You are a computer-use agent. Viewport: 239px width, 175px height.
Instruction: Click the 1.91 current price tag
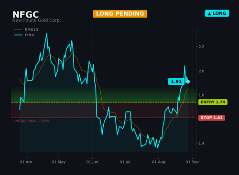point(176,82)
